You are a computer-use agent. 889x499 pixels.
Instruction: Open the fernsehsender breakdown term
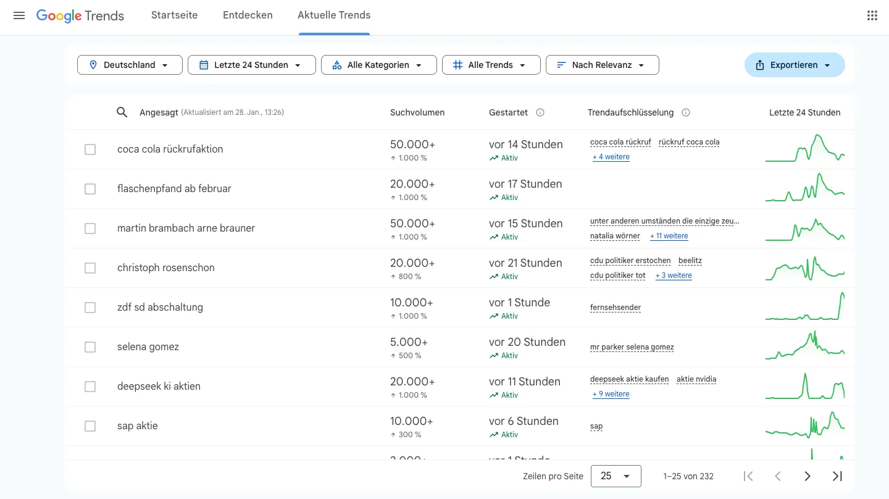coord(616,308)
